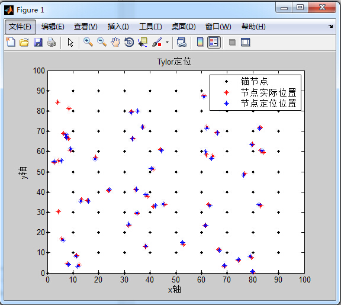Expand the Brush tool color dropdown arrow
This screenshot has height=305, width=341.
click(167, 42)
